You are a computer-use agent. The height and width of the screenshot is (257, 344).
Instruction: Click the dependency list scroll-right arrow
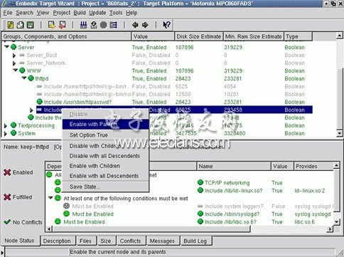330,229
